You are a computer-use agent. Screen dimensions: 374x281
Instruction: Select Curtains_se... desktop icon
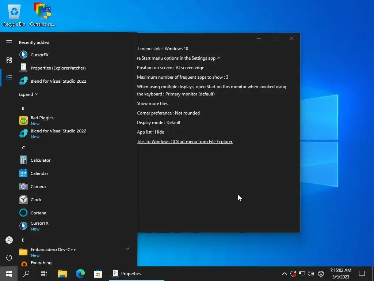tap(42, 15)
